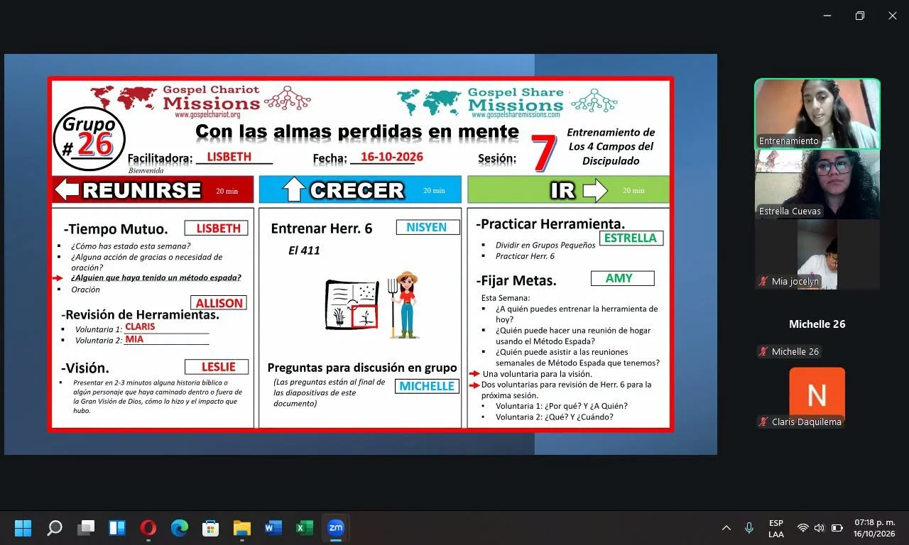The width and height of the screenshot is (909, 545).
Task: Open the File Explorer folder icon
Action: tap(242, 528)
